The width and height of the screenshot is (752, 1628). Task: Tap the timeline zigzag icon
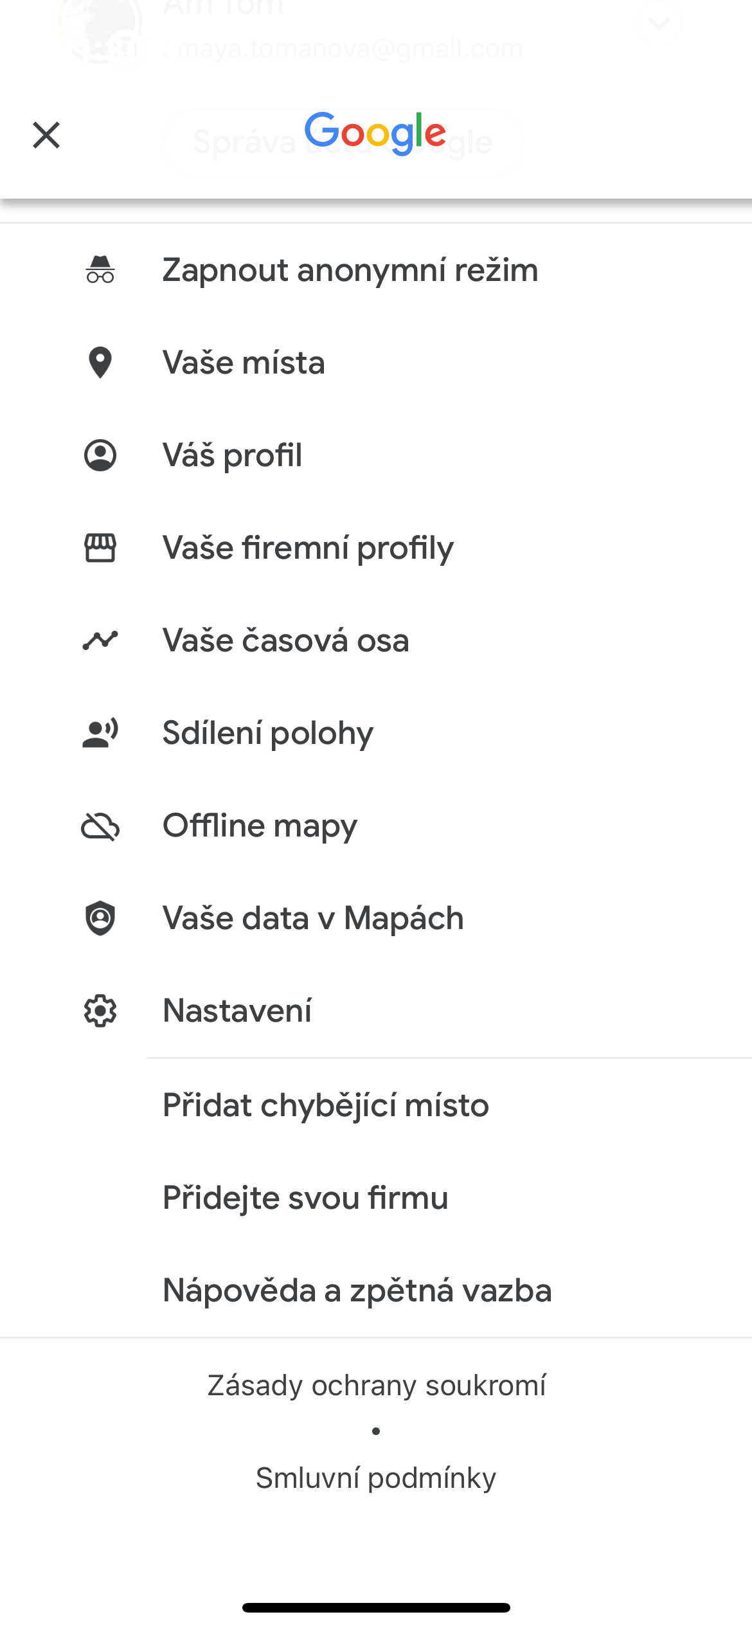point(100,640)
